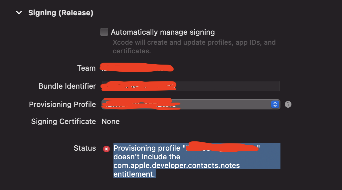The image size is (342, 190).
Task: Click the Signing Certificate label
Action: (64, 121)
